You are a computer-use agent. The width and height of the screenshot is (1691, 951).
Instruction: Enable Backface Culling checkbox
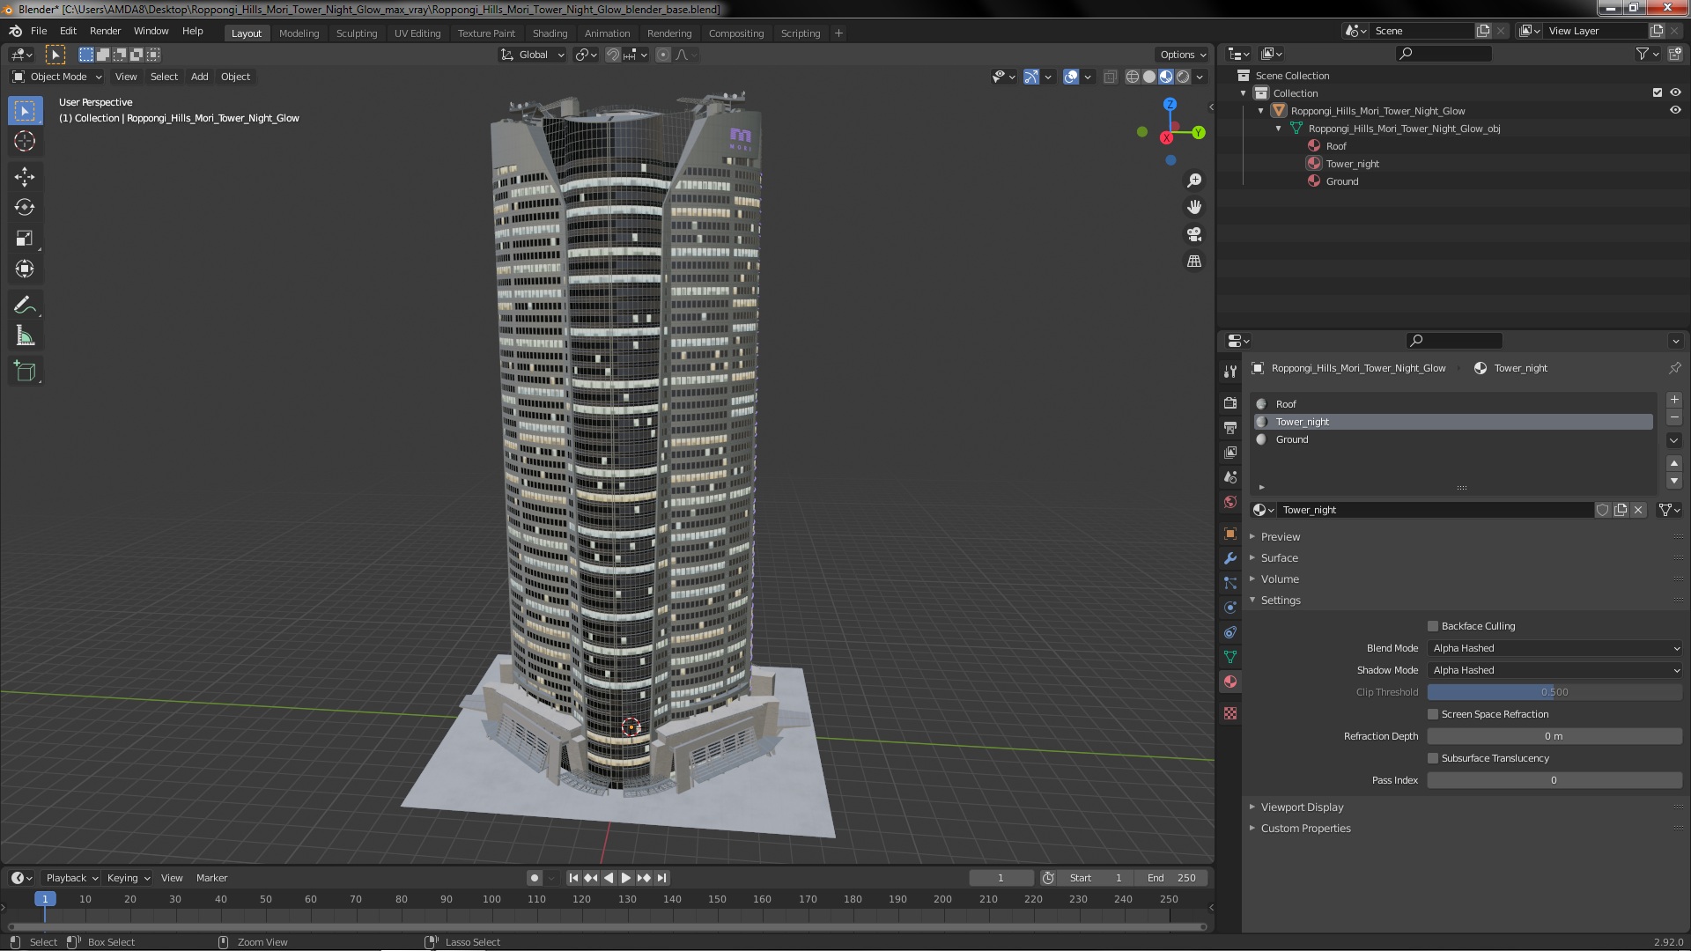1433,626
